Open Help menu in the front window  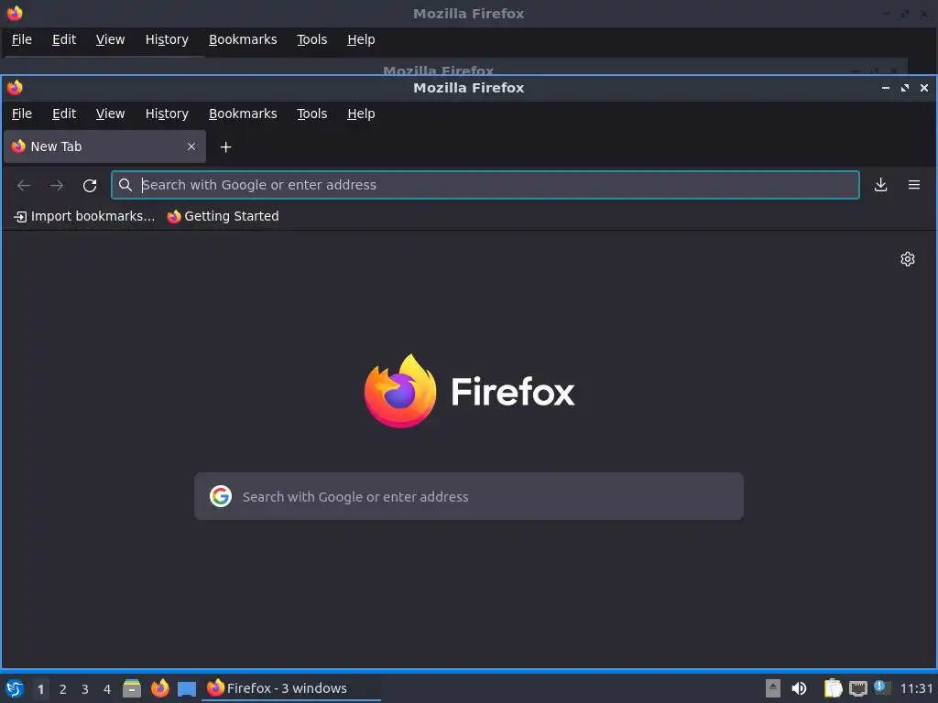click(361, 114)
